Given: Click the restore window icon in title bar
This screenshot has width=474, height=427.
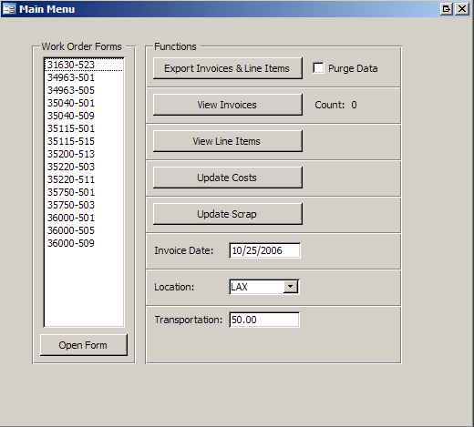Looking at the screenshot, I should (447, 9).
